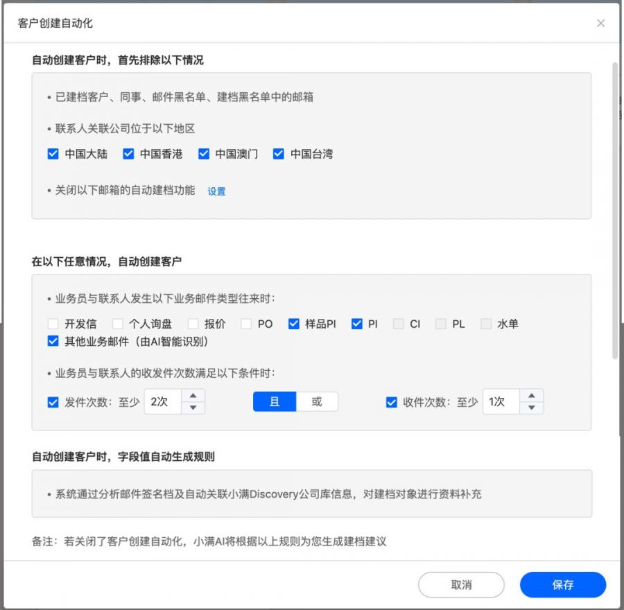Close the 客户创建自动化 dialog
Viewport: 624px width, 610px height.
(600, 24)
